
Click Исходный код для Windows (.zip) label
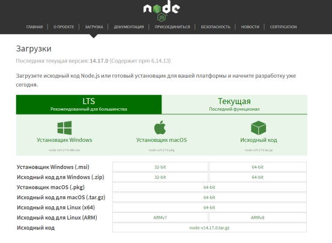coord(61,177)
